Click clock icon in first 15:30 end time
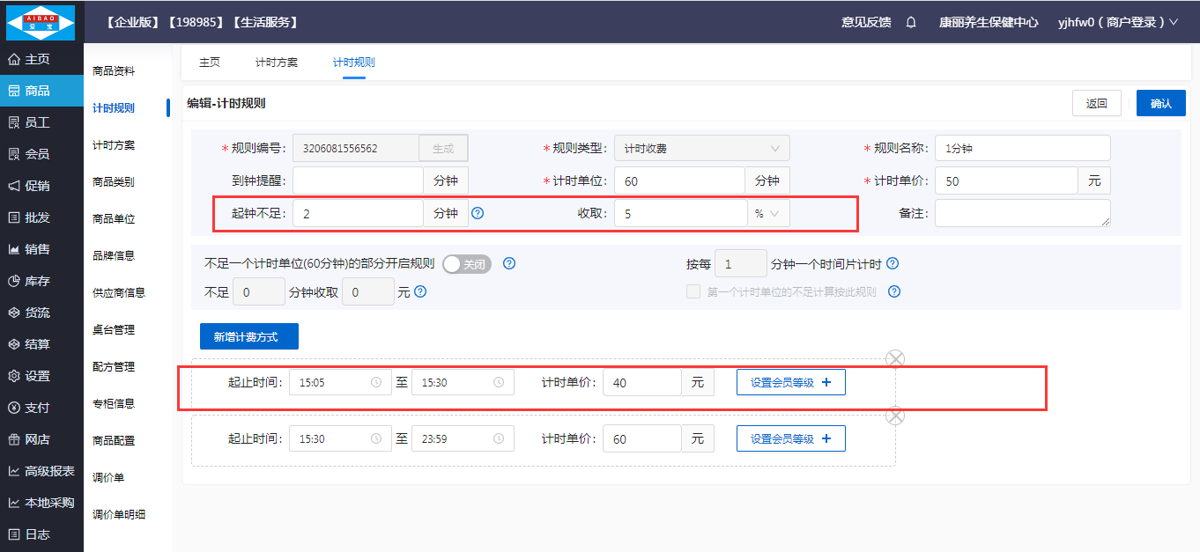This screenshot has height=552, width=1200. point(499,382)
